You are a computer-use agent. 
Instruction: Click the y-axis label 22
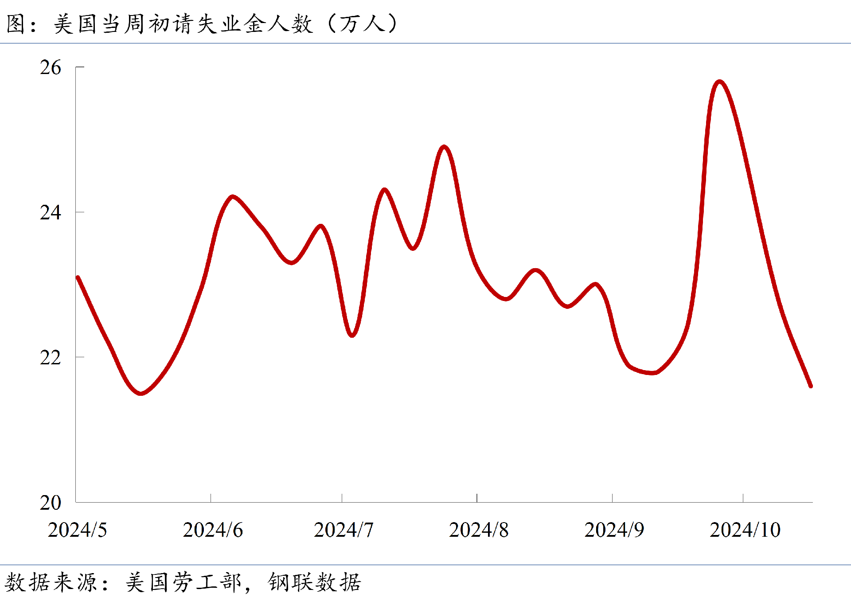(x=50, y=358)
